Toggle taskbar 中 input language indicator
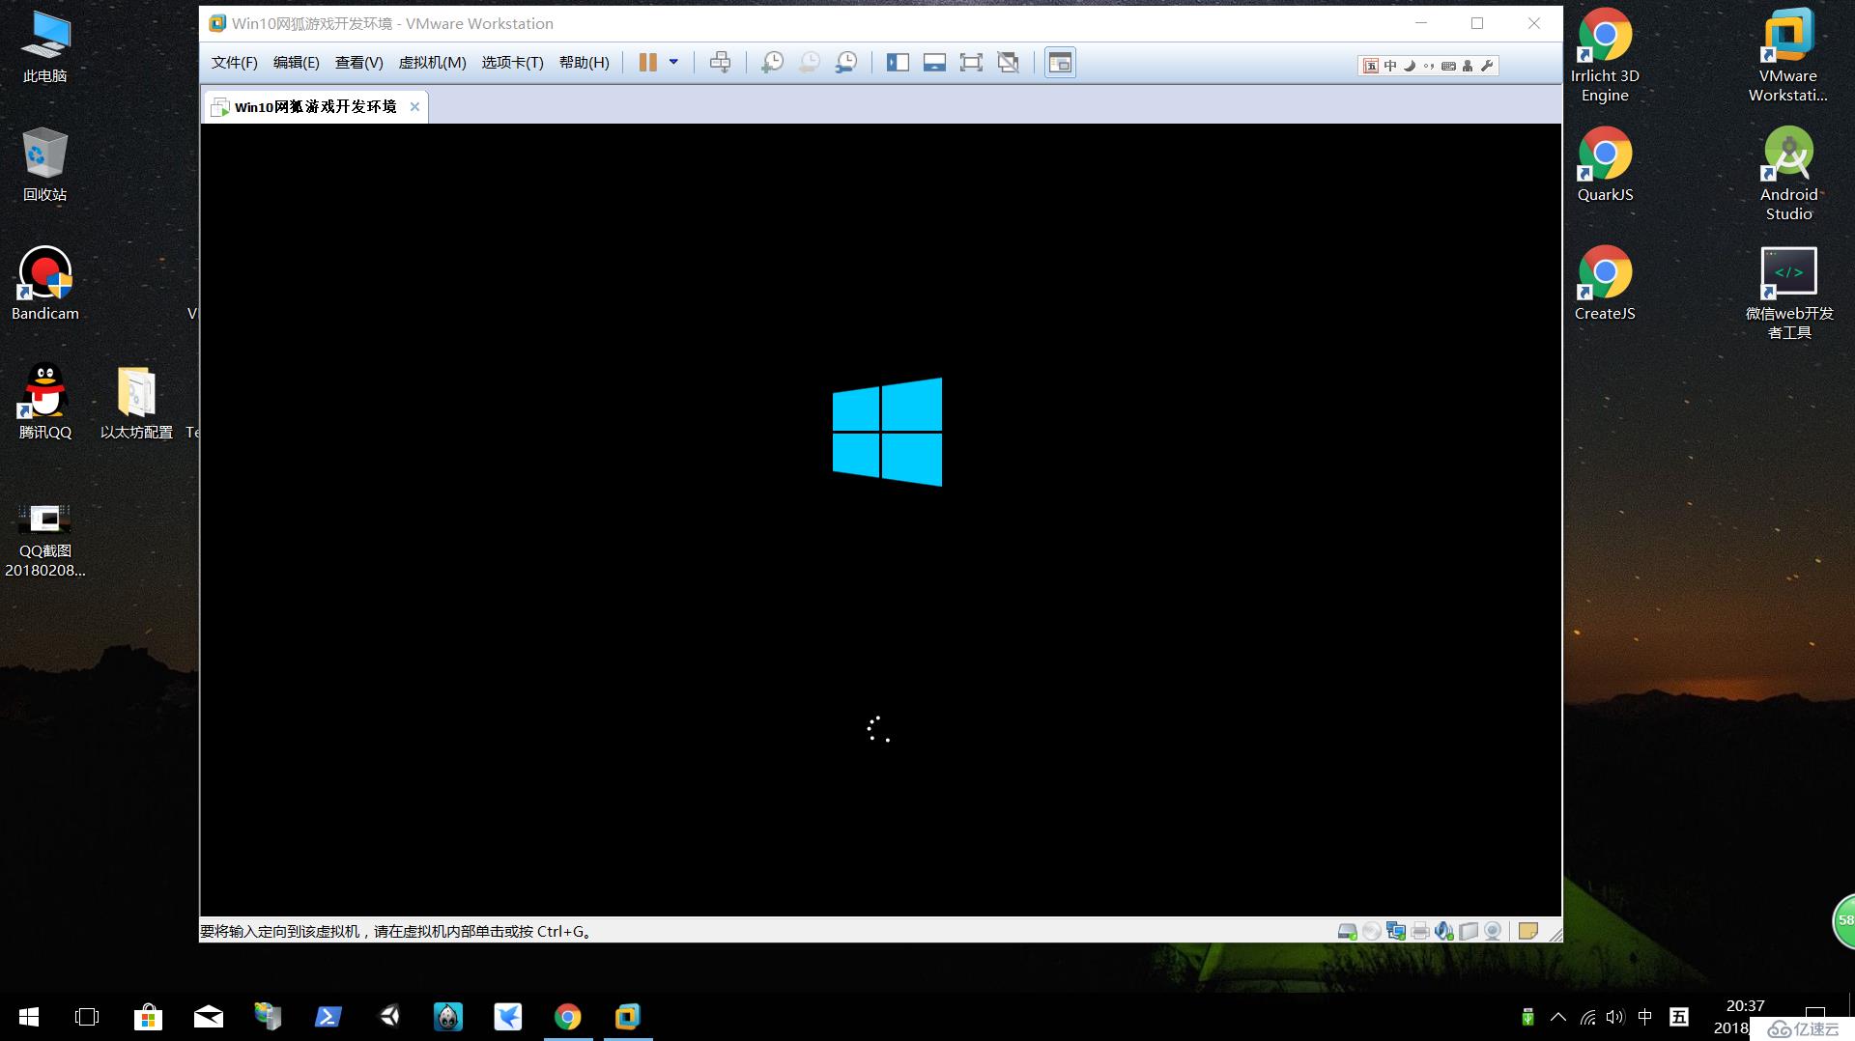Screen dimensions: 1855x1041 (x=1645, y=1016)
